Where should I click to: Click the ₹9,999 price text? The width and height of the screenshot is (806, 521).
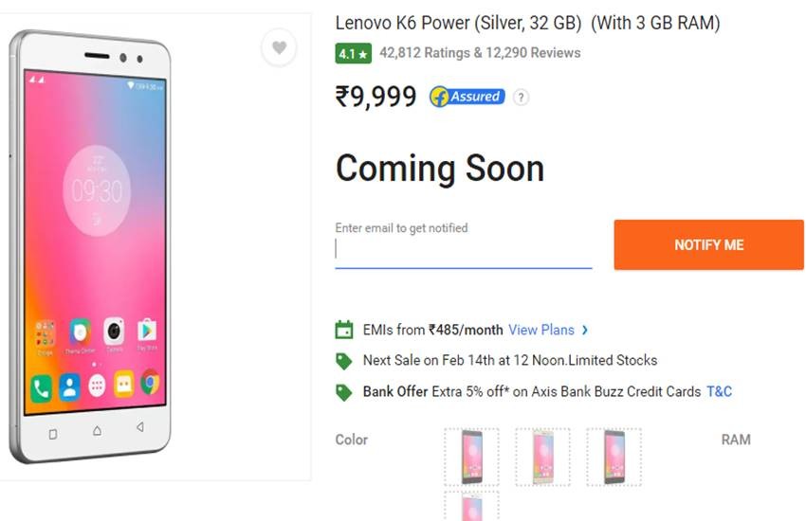click(x=376, y=97)
